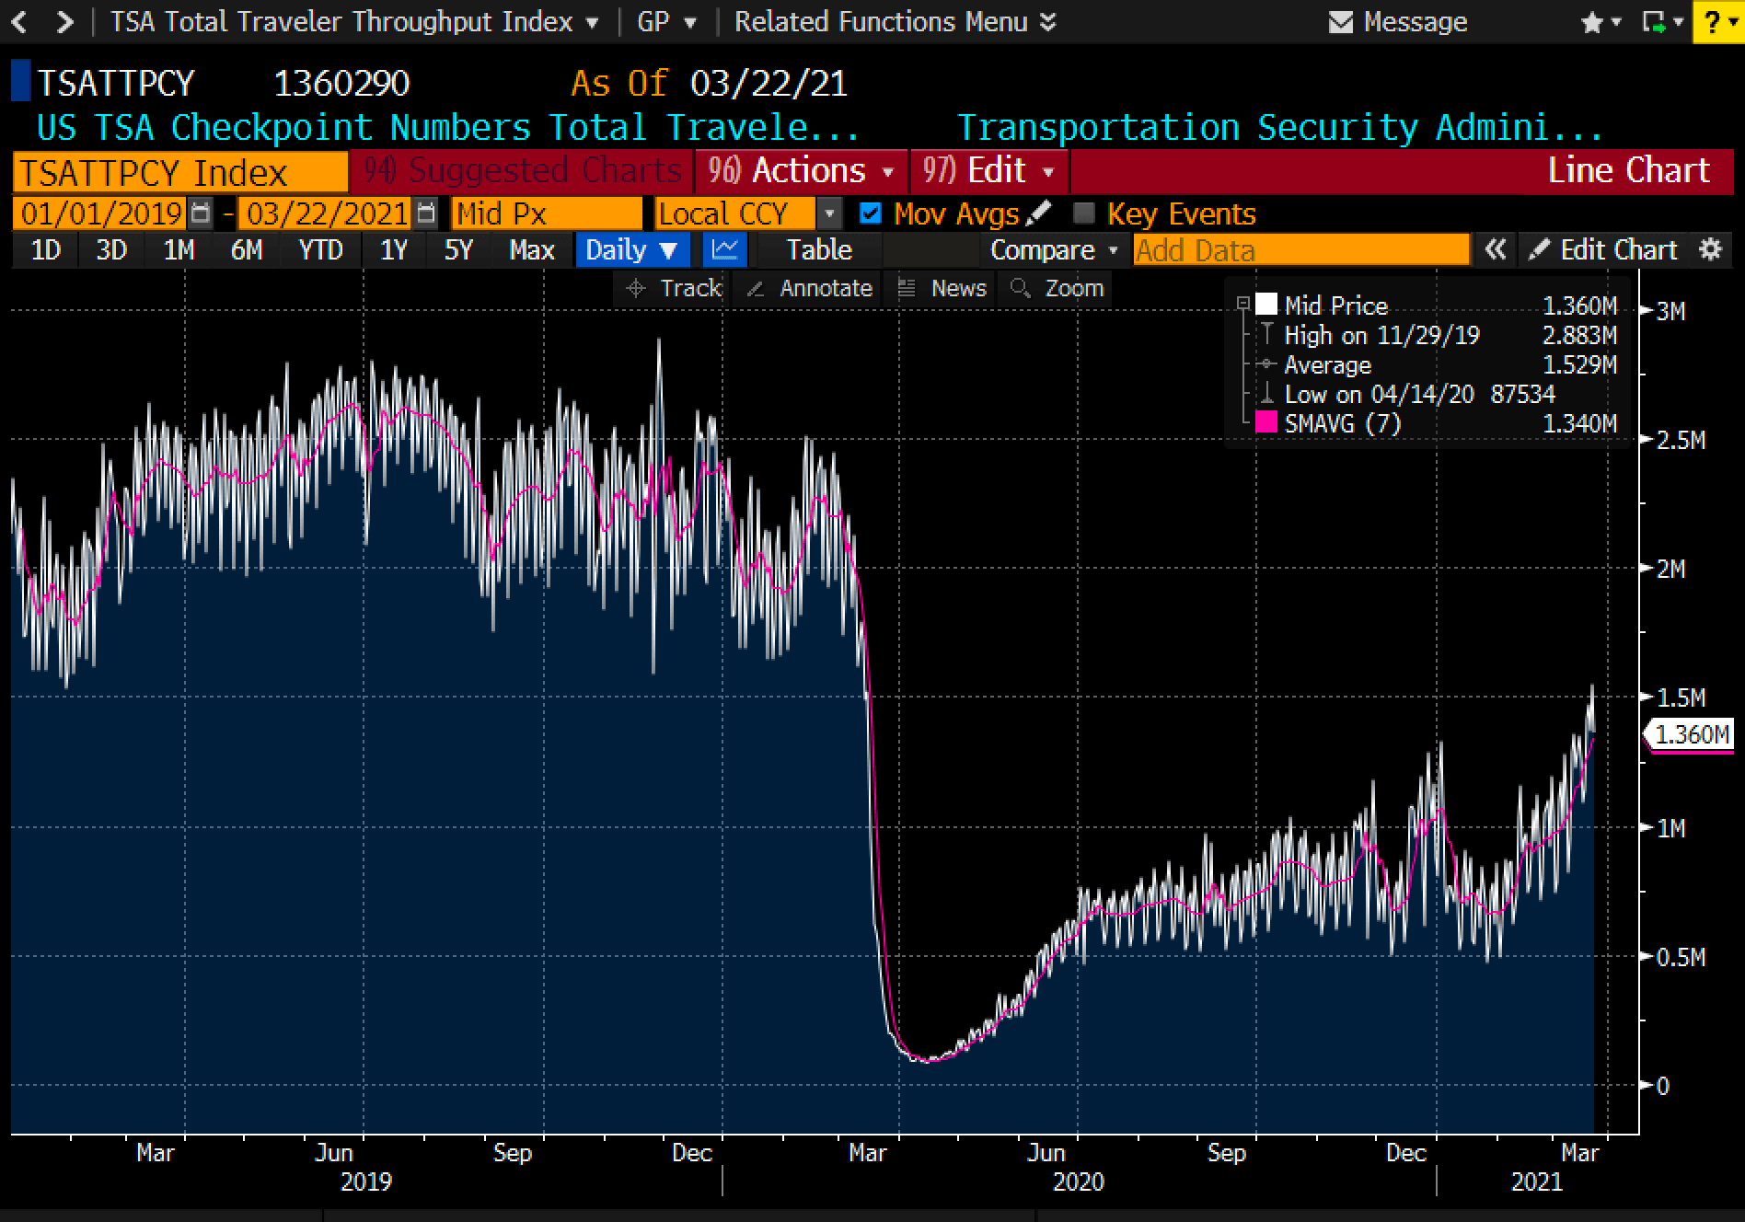Open help with the question mark

tap(1713, 22)
